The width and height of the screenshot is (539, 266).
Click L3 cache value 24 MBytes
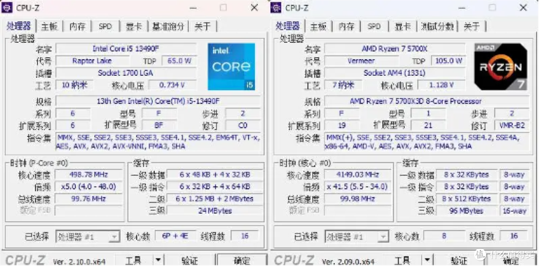[215, 211]
